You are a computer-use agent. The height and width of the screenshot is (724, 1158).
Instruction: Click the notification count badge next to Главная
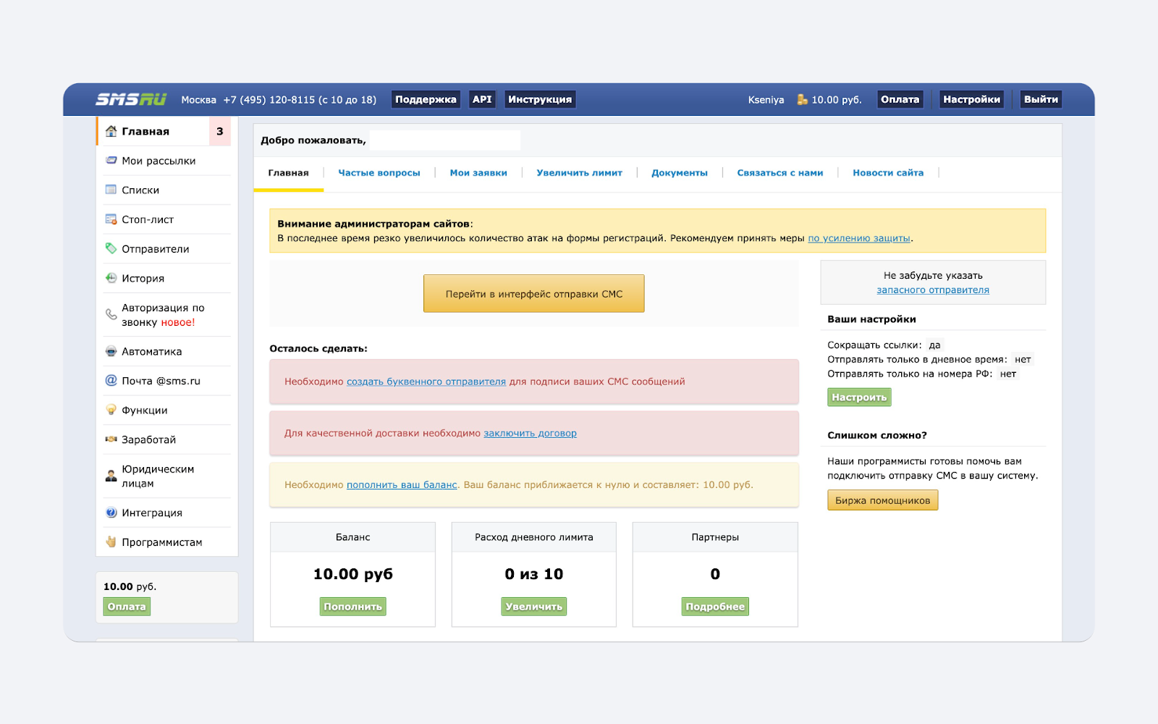pos(220,131)
